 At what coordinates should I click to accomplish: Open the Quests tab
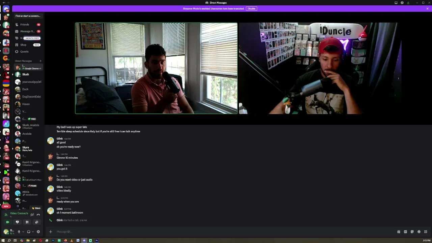click(x=28, y=52)
